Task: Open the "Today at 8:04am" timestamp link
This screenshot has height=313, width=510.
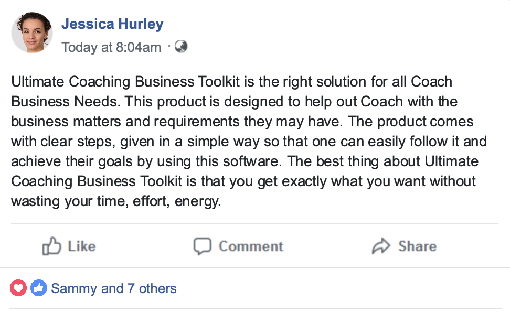Action: (111, 47)
